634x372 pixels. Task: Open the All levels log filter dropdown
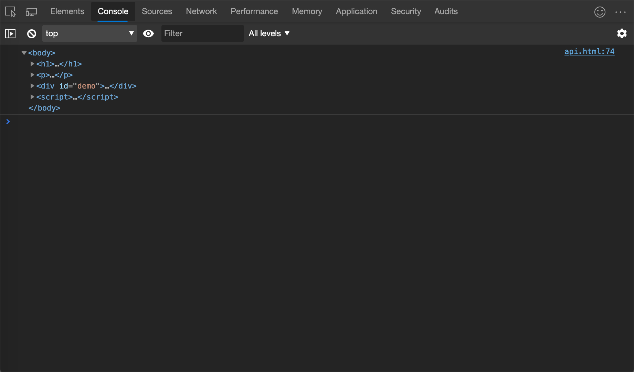tap(269, 33)
